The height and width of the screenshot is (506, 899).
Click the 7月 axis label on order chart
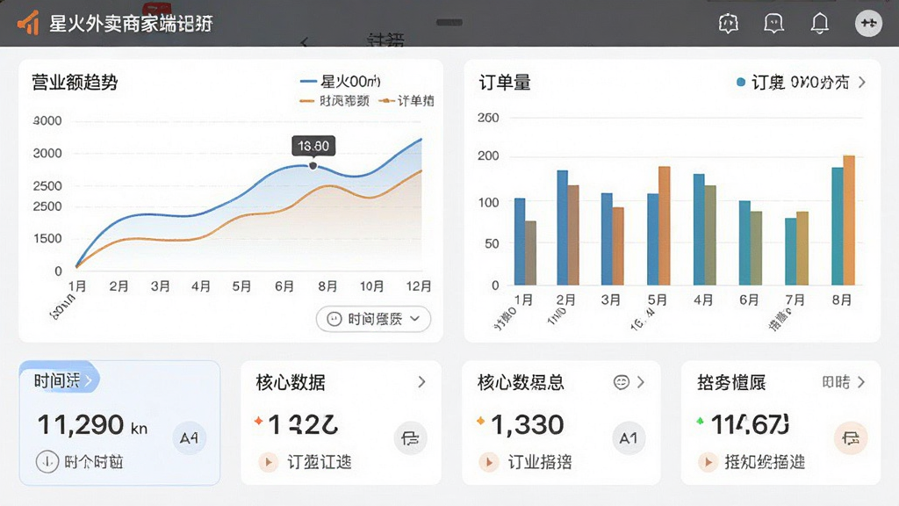point(795,300)
